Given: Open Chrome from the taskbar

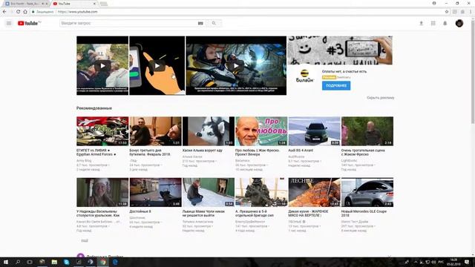Looking at the screenshot, I should [103, 262].
